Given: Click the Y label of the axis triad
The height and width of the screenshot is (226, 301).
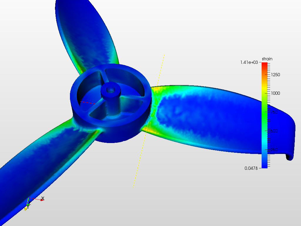Looking at the screenshot, I should click(28, 207).
